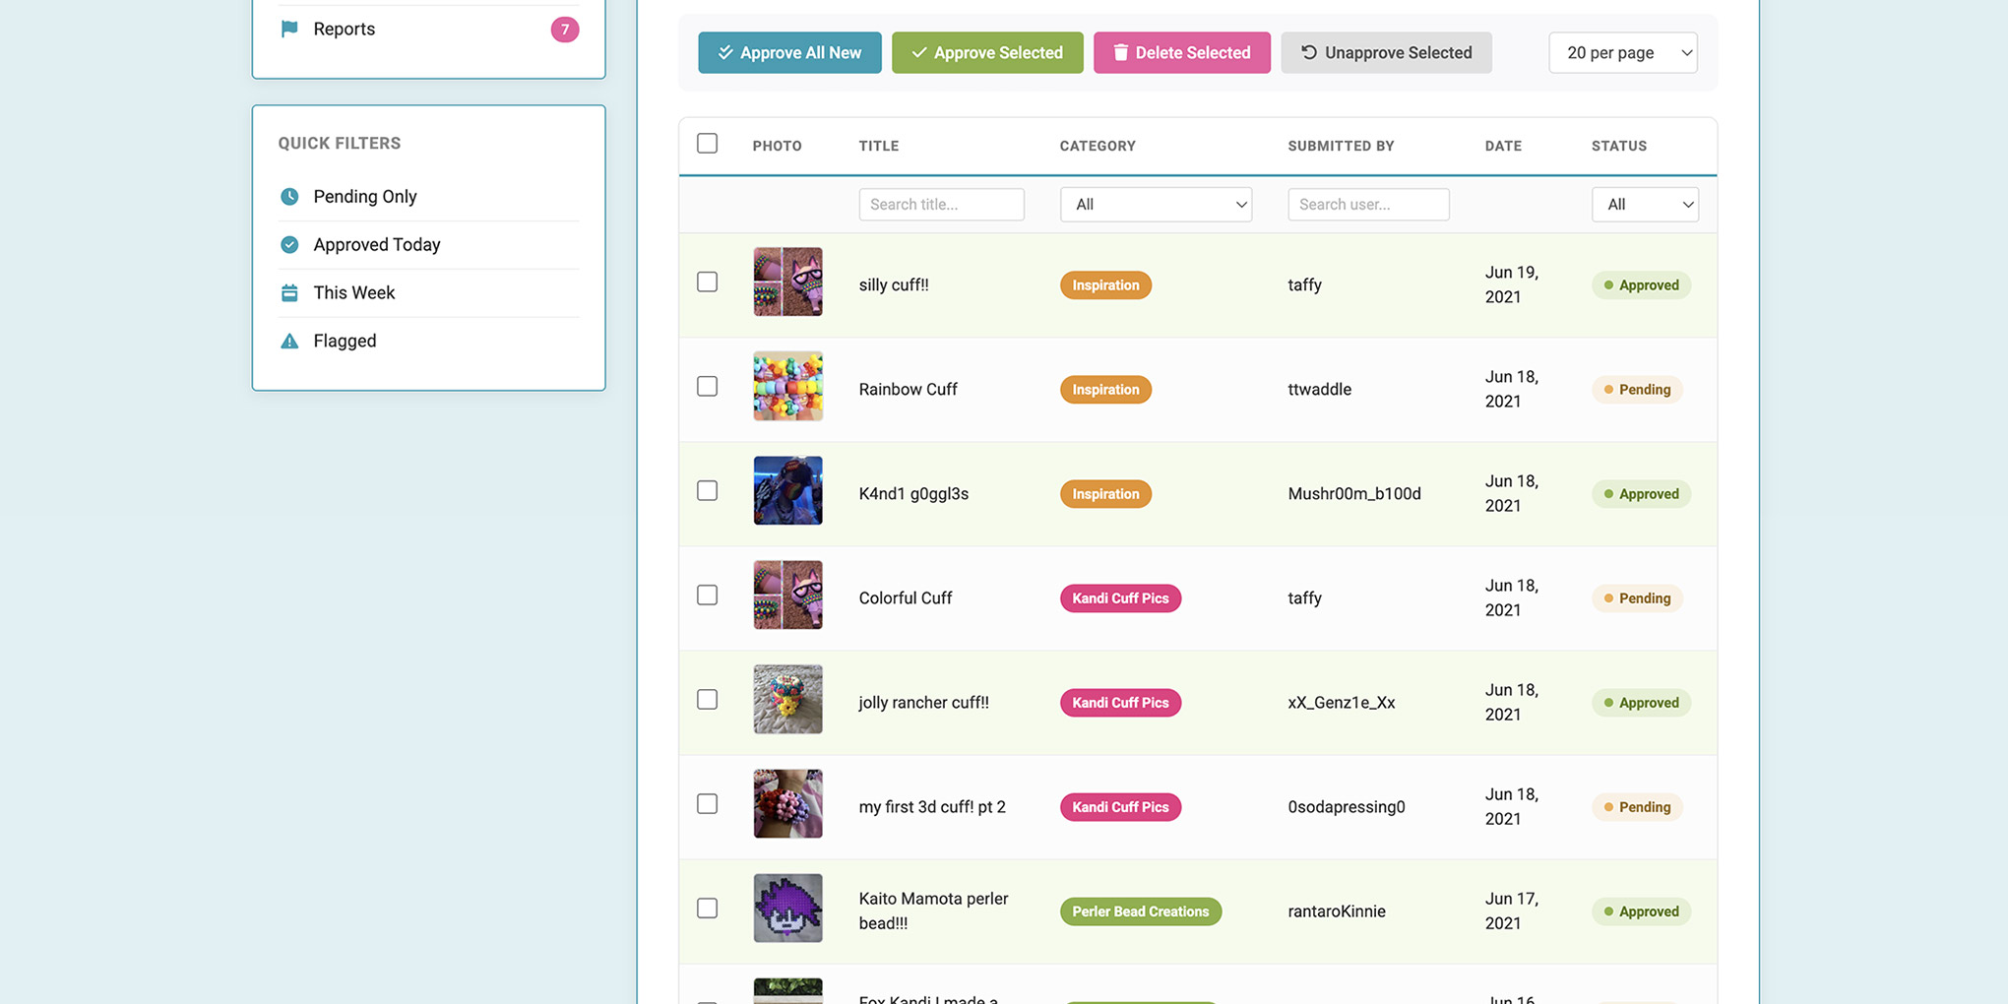The width and height of the screenshot is (2008, 1004).
Task: Click the username '0sodapressing0'
Action: pos(1347,806)
